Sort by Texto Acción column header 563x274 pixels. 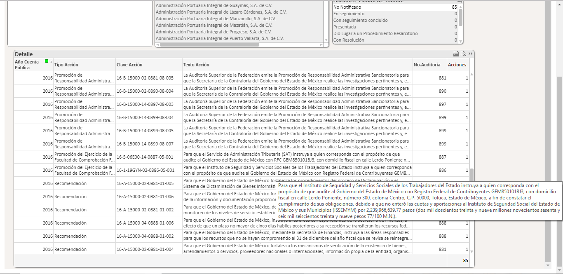click(x=196, y=65)
